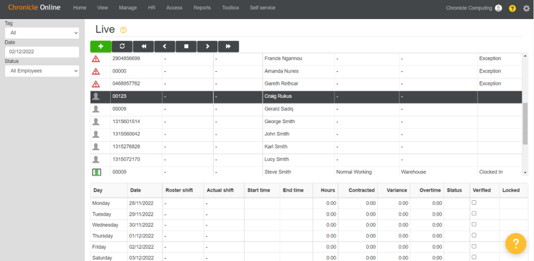Viewport: 534px width, 261px height.
Task: Open the Status All Employees dropdown
Action: 41,71
